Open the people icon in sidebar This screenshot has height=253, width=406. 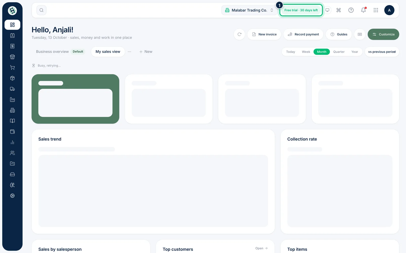click(x=12, y=153)
